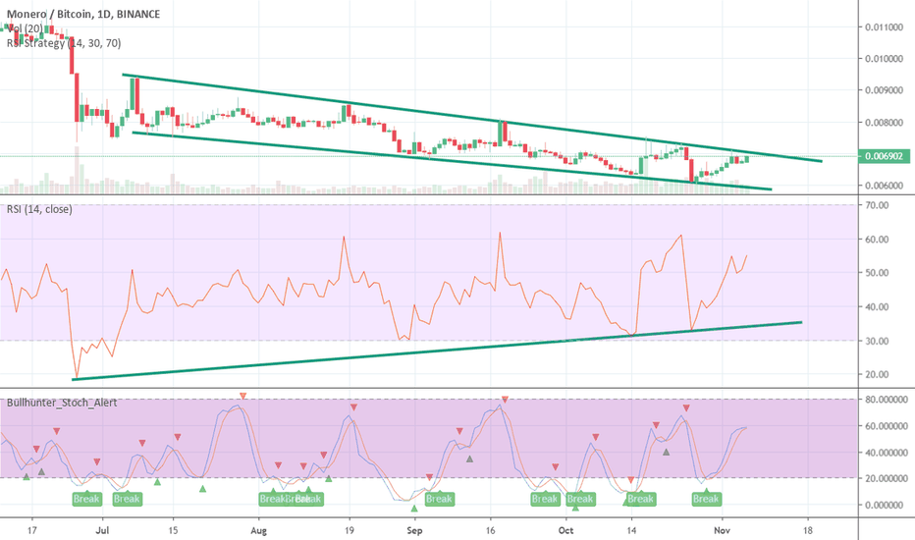This screenshot has height=540, width=915.
Task: Click the Bullhunter_Stoch_Alert indicator label
Action: point(62,403)
